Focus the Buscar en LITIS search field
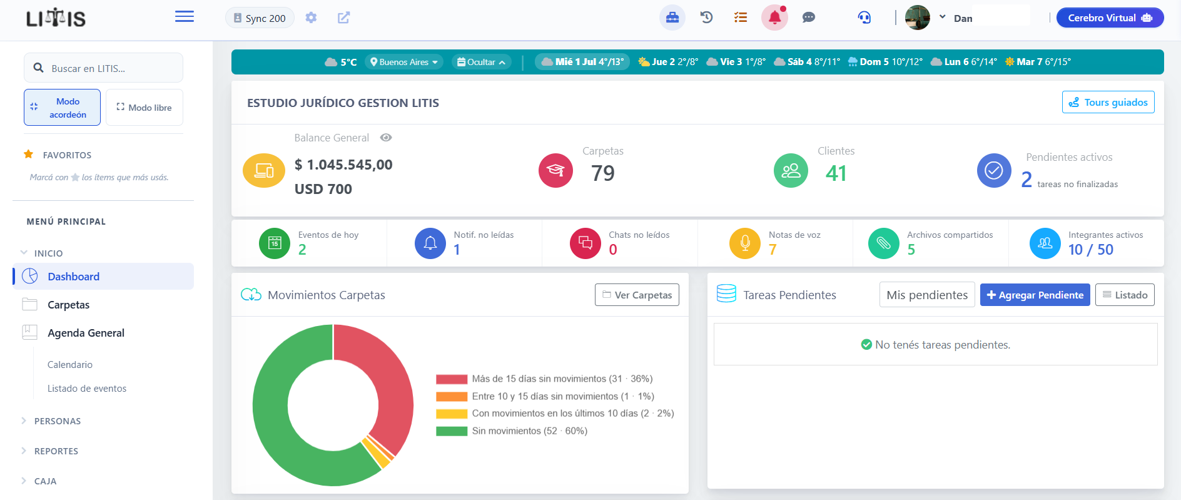 coord(103,68)
